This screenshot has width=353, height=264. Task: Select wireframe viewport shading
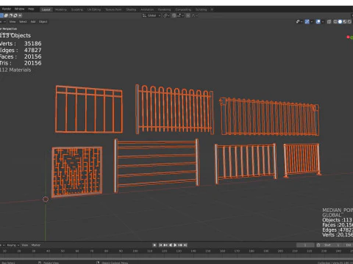335,22
